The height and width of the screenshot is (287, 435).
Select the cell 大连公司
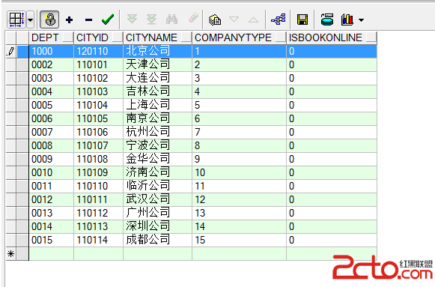tap(157, 78)
